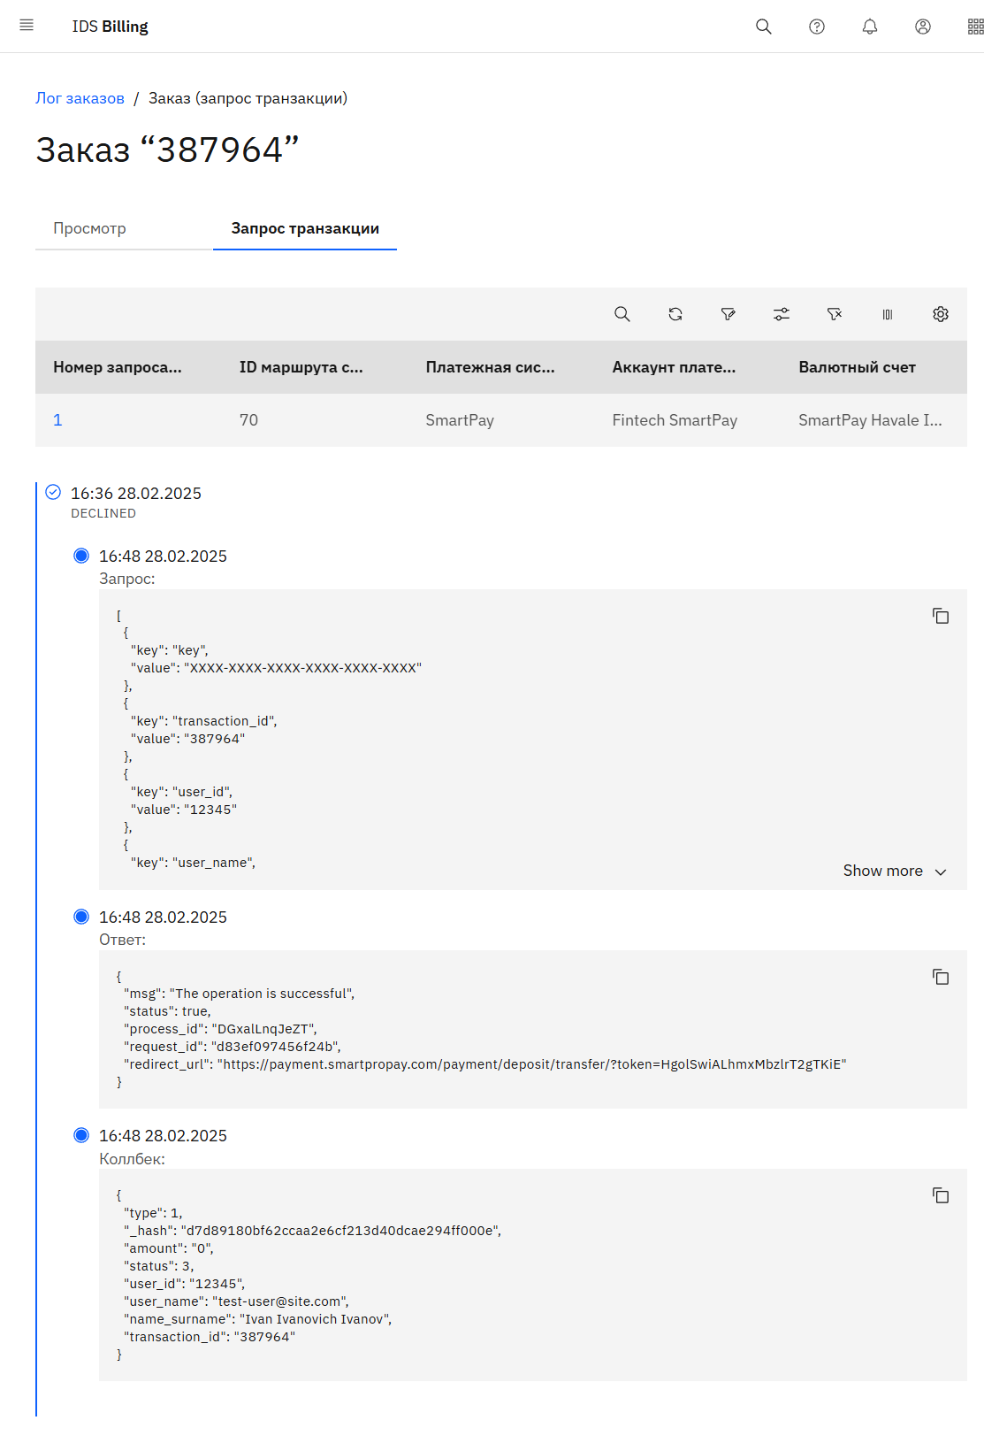Image resolution: width=984 pixels, height=1451 pixels.
Task: Open the user profile icon
Action: [x=923, y=27]
